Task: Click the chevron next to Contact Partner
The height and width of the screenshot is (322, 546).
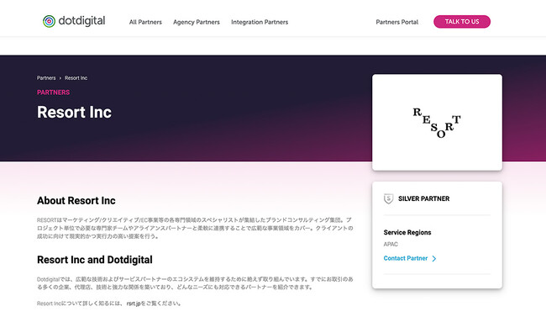Action: [x=434, y=259]
